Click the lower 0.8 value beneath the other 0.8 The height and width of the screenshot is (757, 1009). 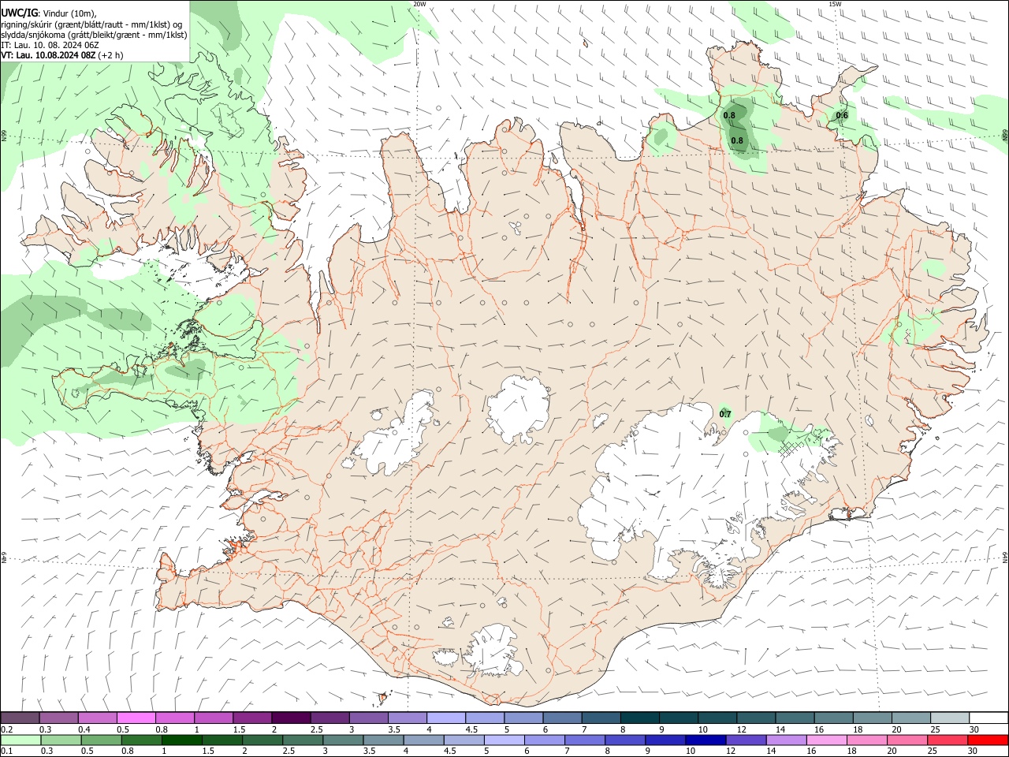(x=737, y=141)
